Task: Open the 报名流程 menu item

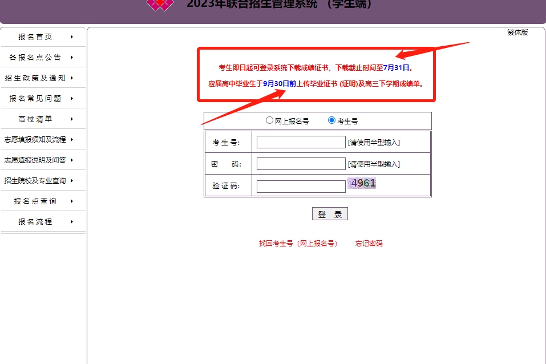Action: [x=35, y=222]
